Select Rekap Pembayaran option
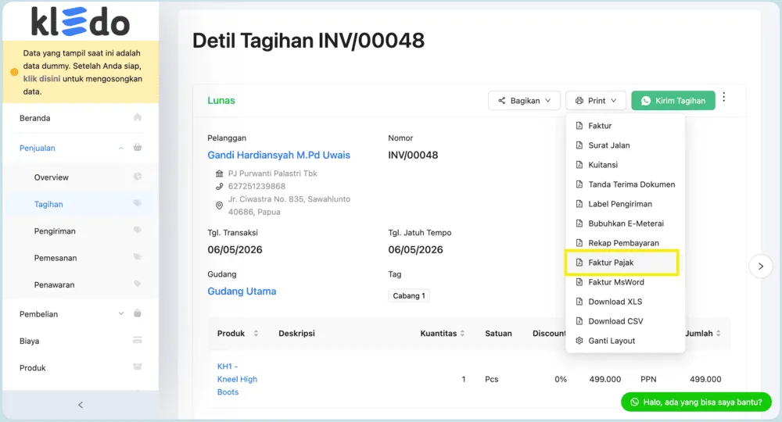 624,243
